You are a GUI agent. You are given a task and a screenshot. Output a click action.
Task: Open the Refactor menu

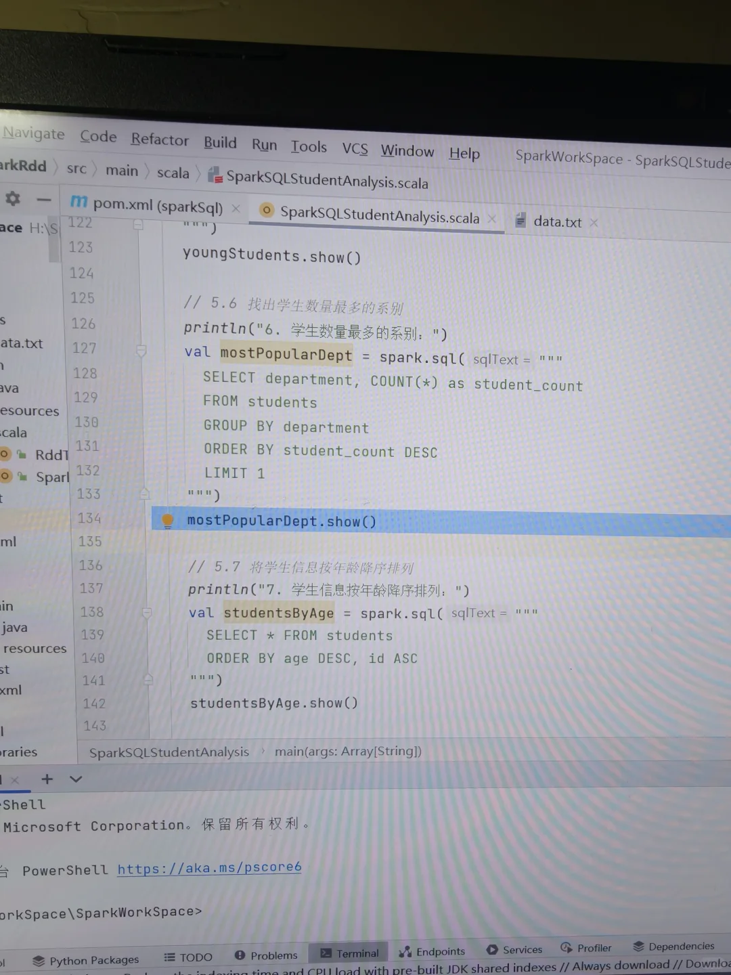tap(160, 139)
